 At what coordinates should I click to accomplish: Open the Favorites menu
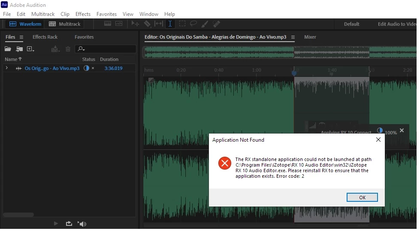tap(106, 14)
